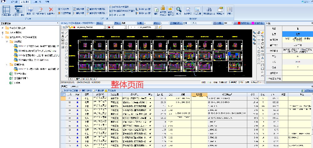Select the first DWG file under CAD folder
Screen dimensions: 313x148
tap(36, 46)
